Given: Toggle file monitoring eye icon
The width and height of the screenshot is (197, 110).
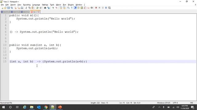Looking at the screenshot, I should (x=92, y=8).
